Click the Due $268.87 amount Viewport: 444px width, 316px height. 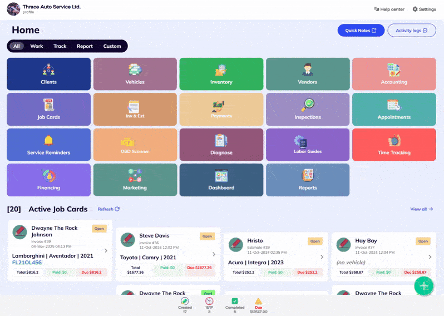[416, 273]
